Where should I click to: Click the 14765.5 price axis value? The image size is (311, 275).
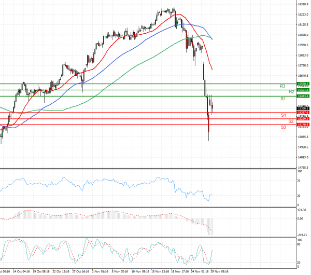point(303,168)
